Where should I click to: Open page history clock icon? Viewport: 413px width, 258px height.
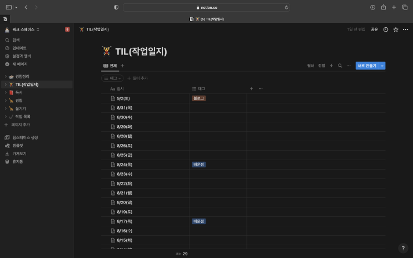point(386,29)
